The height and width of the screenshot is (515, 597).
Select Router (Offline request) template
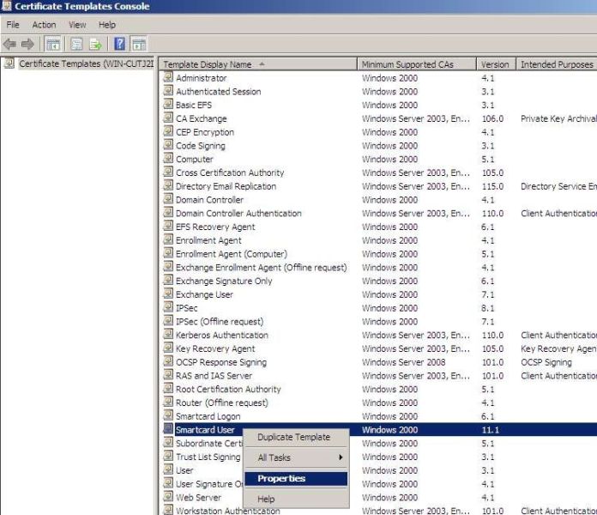[x=221, y=403]
